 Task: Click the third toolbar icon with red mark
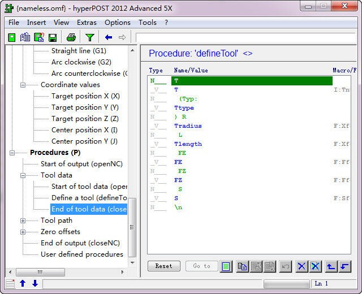point(39,37)
